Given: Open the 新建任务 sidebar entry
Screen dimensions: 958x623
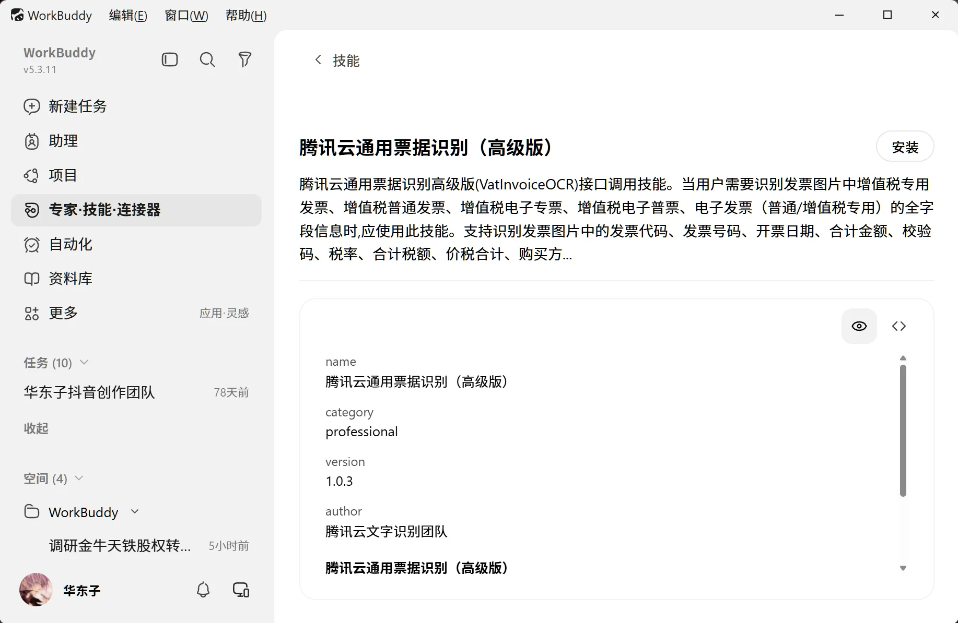Looking at the screenshot, I should tap(136, 106).
